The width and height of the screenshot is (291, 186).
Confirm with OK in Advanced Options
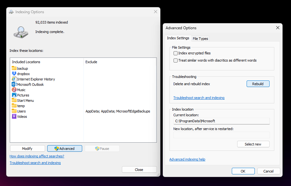(243, 171)
